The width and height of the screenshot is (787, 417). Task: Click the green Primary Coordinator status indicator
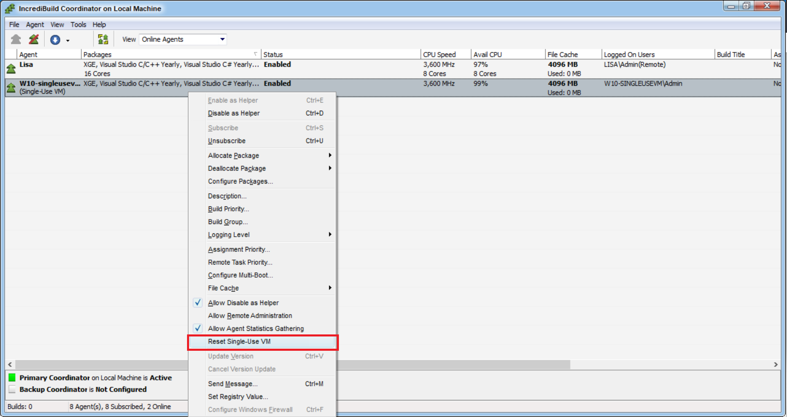pos(12,377)
